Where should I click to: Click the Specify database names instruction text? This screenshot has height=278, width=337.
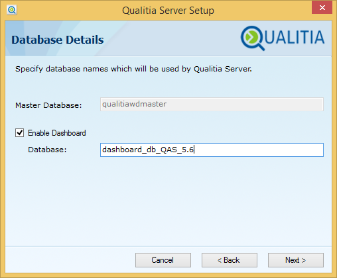(x=133, y=69)
